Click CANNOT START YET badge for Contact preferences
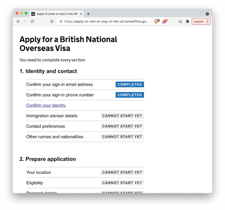This screenshot has height=210, width=225. tap(122, 126)
